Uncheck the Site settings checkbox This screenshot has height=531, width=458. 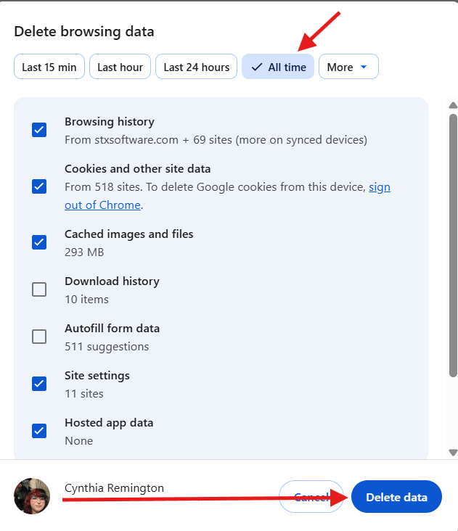[39, 384]
